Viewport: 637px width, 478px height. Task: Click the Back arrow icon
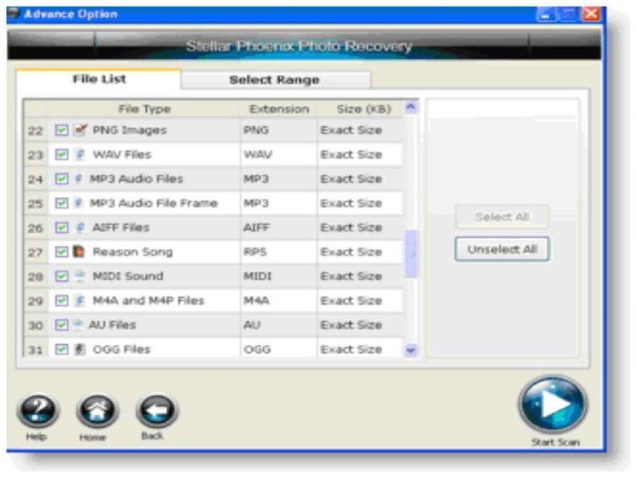point(157,411)
